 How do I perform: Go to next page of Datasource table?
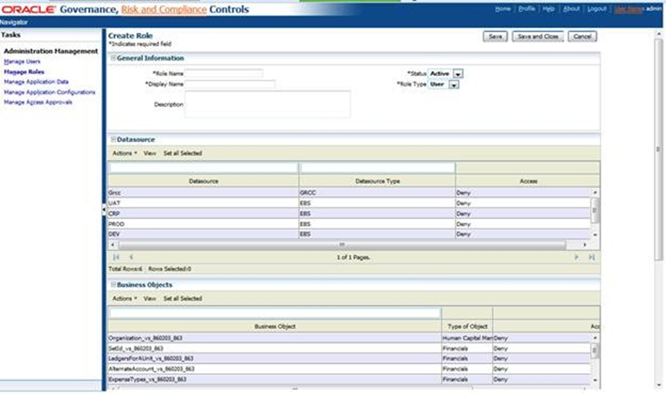pos(577,257)
